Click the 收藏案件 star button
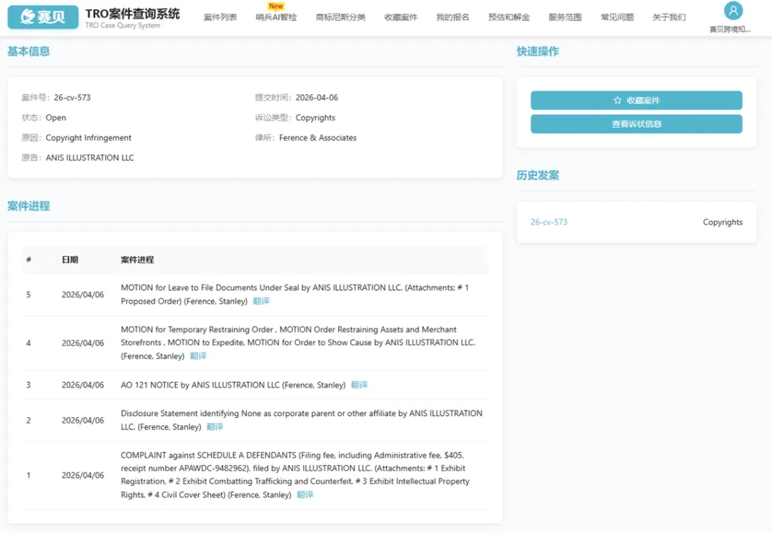The height and width of the screenshot is (533, 772). coord(636,101)
